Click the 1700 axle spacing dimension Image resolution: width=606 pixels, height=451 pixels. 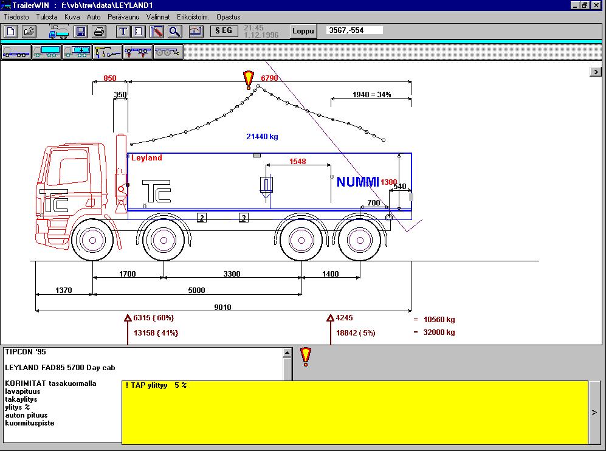pyautogui.click(x=127, y=274)
